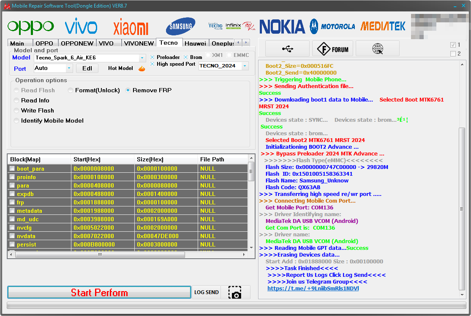
Task: Click the File Path column header
Action: click(223, 159)
